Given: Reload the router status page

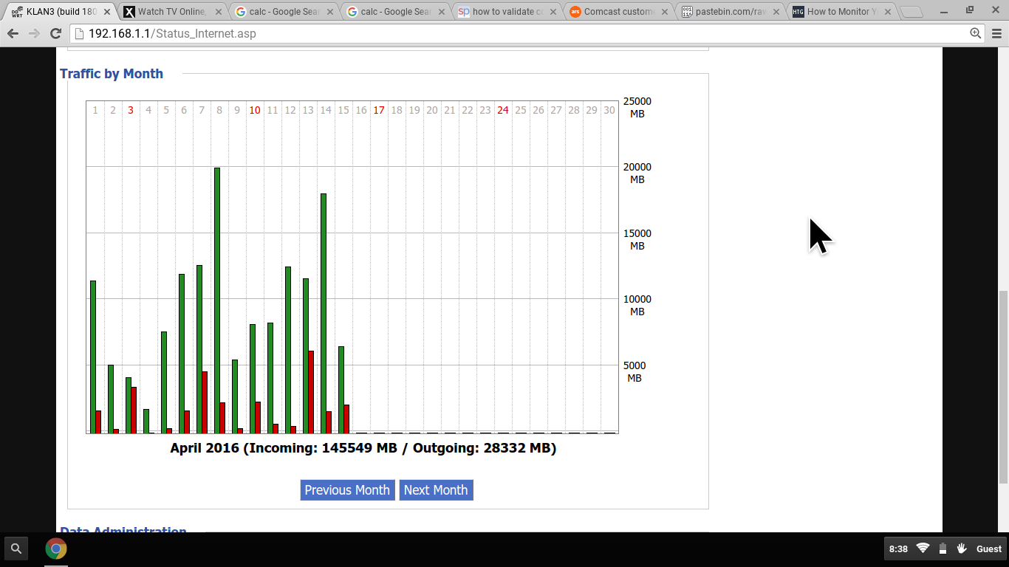Looking at the screenshot, I should point(55,33).
